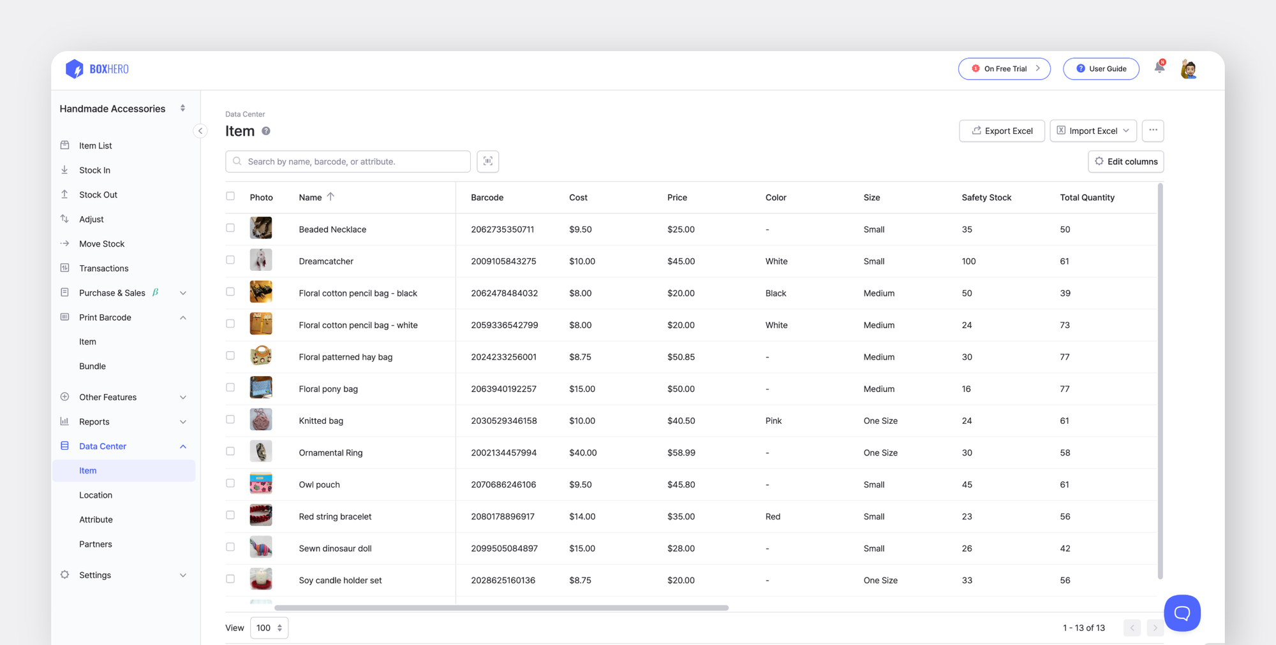Click the Export Excel button

pos(1002,131)
